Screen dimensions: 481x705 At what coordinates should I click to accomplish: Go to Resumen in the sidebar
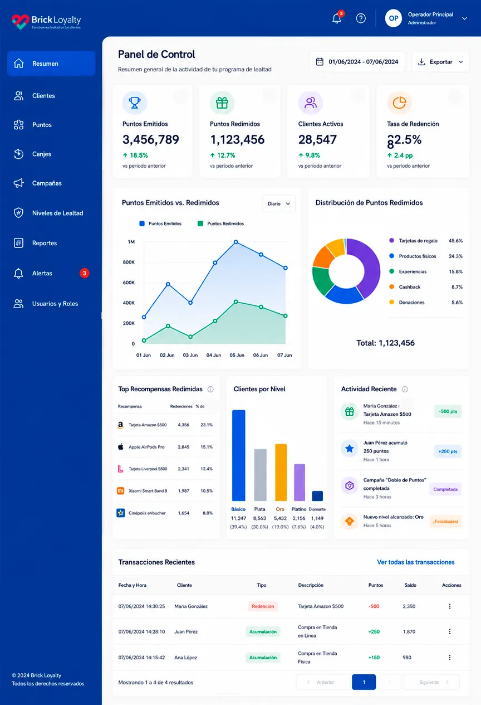click(51, 64)
